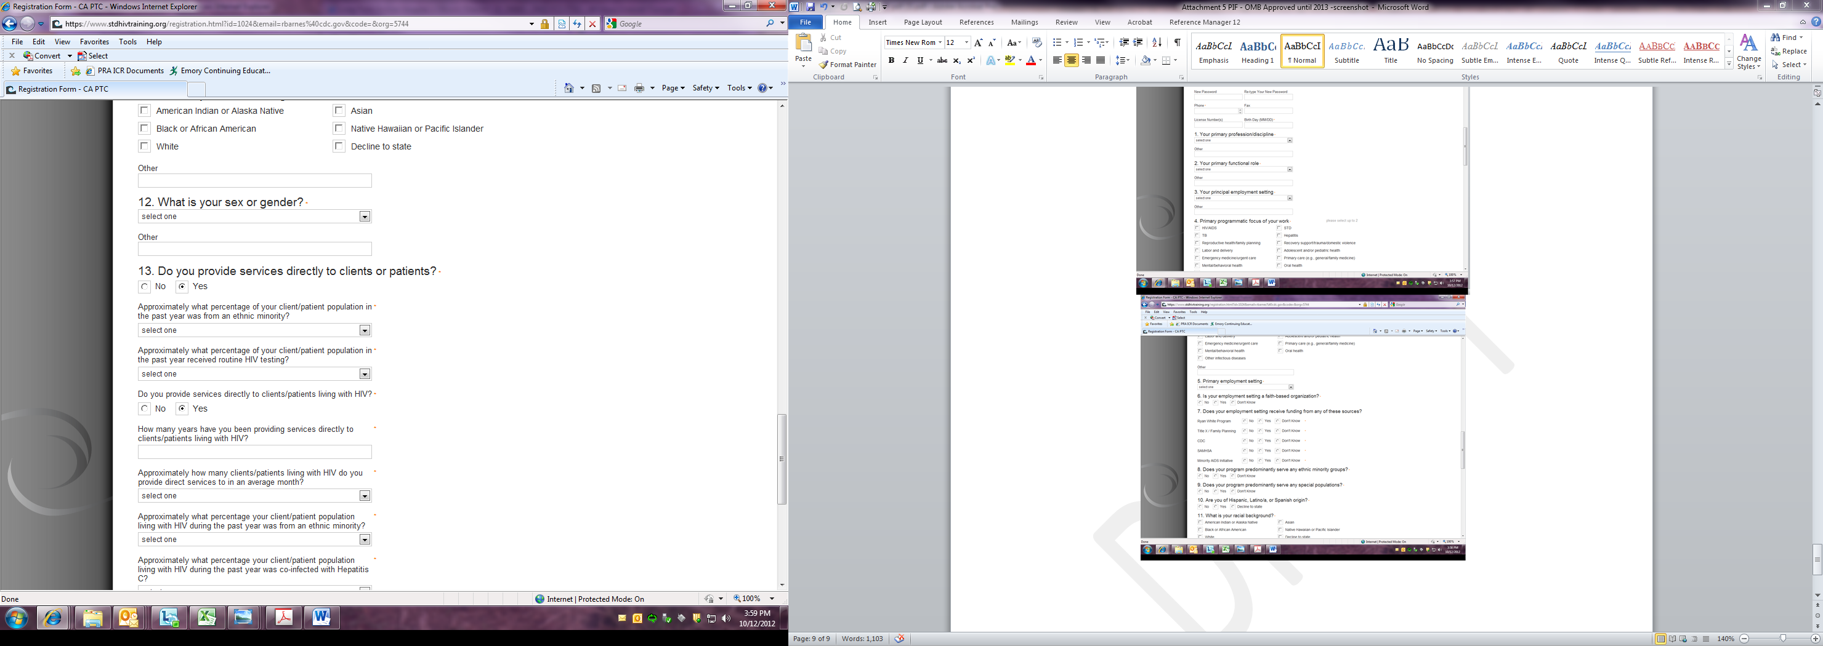Open the Favorites menu in Internet Explorer
This screenshot has width=1823, height=646.
[x=94, y=42]
